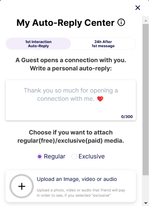Click the Choose if you want to attach text
The height and width of the screenshot is (206, 149).
tap(71, 133)
